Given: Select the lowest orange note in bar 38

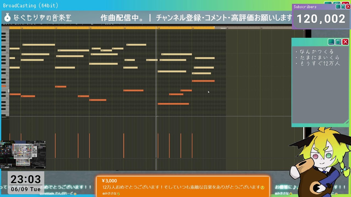Looking at the screenshot, I should pos(98,100).
